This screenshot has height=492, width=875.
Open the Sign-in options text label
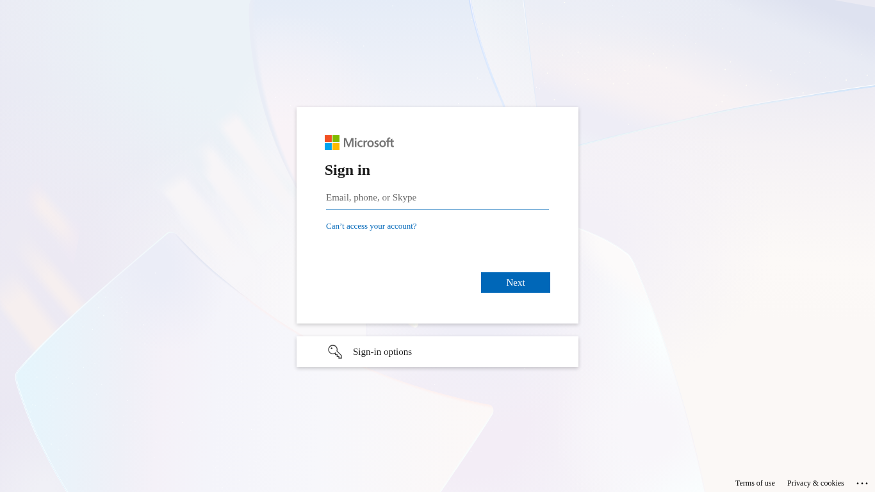[x=382, y=352]
